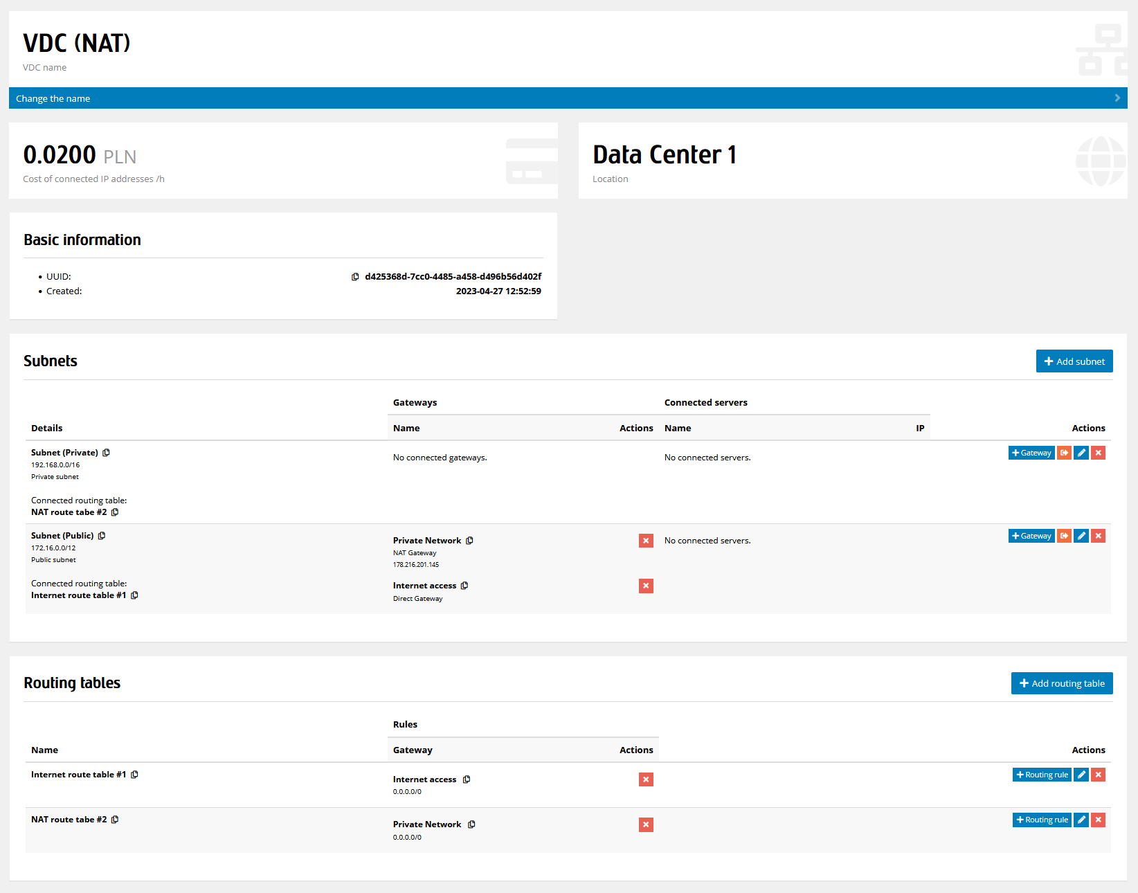Copy Internet route table #1 name in Routing tables
The height and width of the screenshot is (893, 1138).
pyautogui.click(x=134, y=775)
